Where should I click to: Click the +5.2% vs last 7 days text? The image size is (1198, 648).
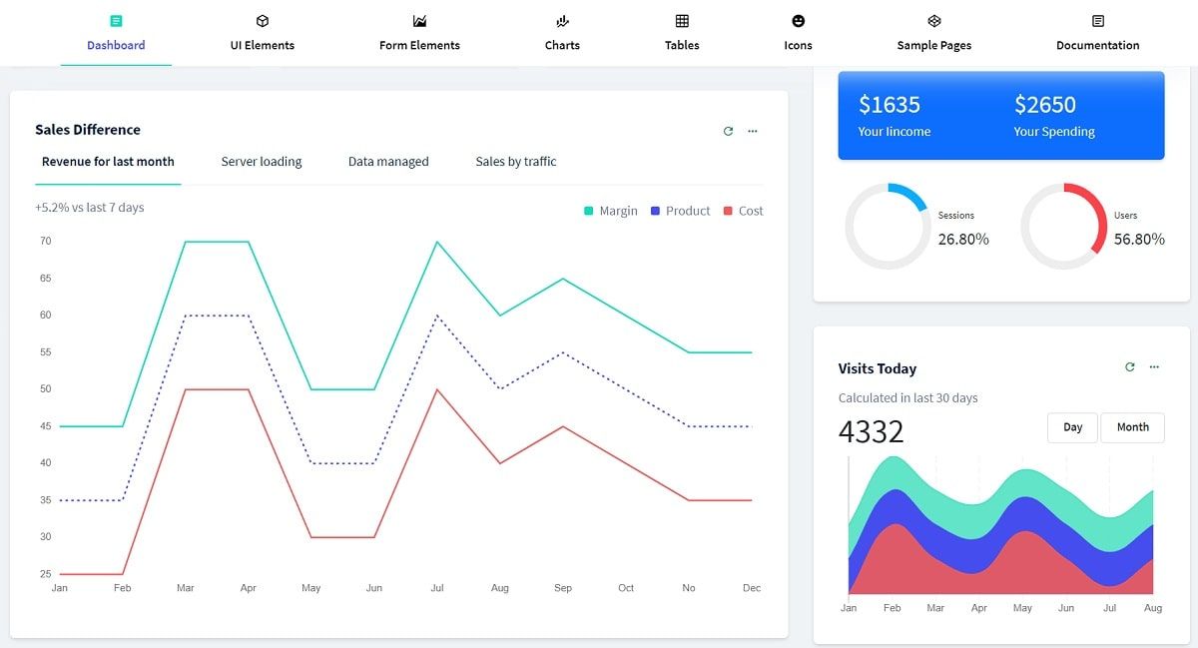(x=90, y=208)
